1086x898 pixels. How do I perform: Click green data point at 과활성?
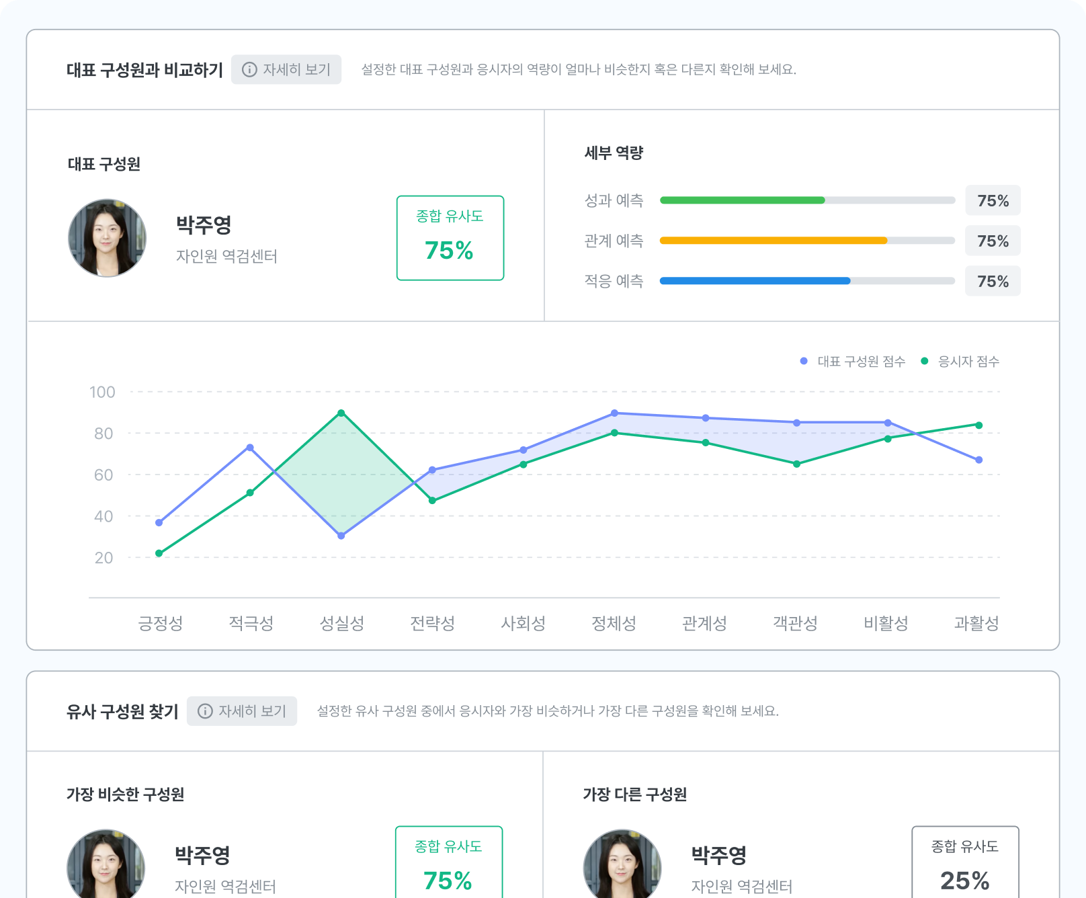point(978,425)
